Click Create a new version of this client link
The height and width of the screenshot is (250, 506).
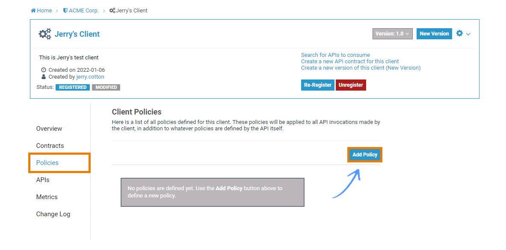361,68
